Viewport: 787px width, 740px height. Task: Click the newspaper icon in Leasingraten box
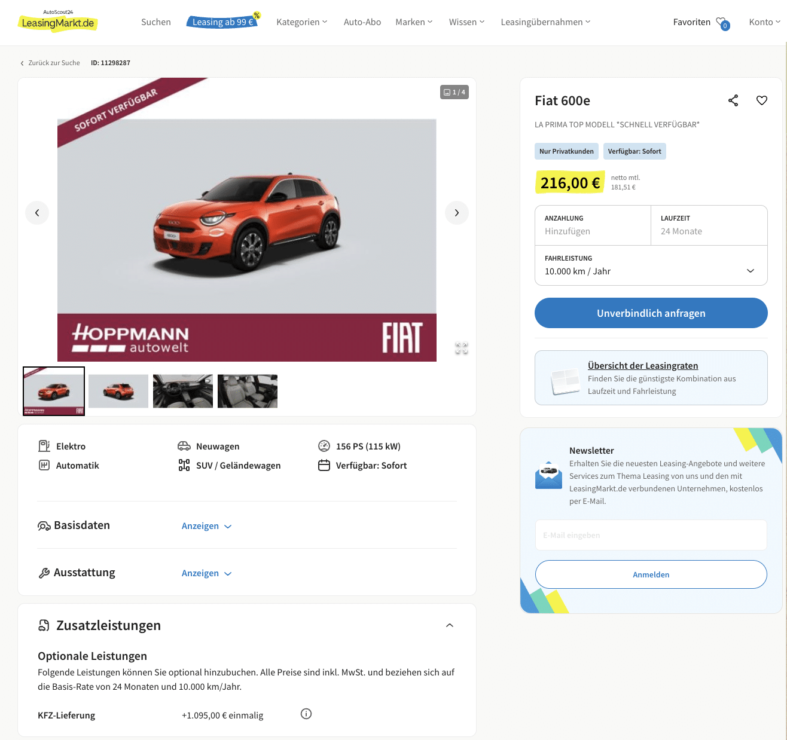click(565, 381)
